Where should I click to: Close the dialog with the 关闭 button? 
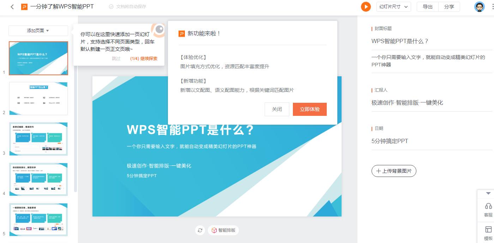(x=277, y=109)
